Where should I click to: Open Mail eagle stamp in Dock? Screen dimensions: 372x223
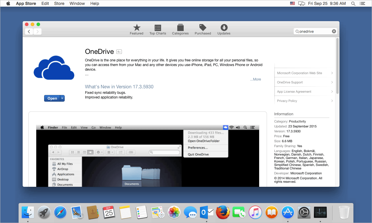pyautogui.click(x=77, y=213)
